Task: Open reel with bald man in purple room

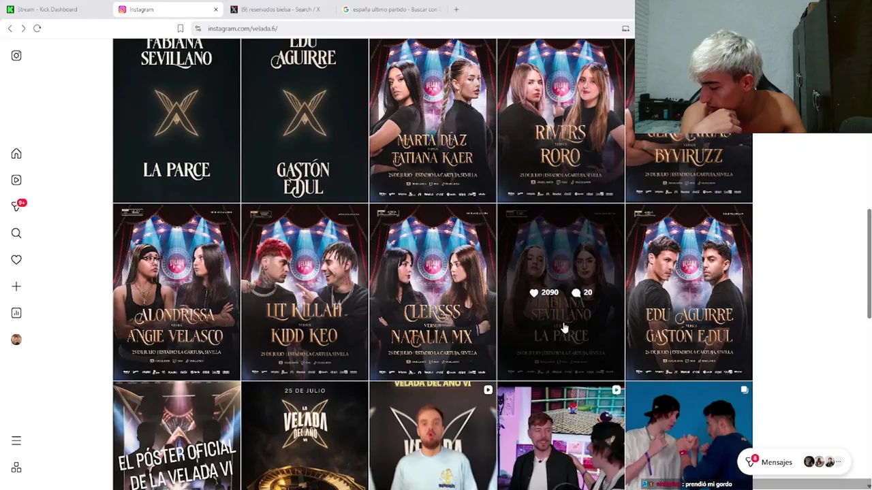Action: coord(561,436)
